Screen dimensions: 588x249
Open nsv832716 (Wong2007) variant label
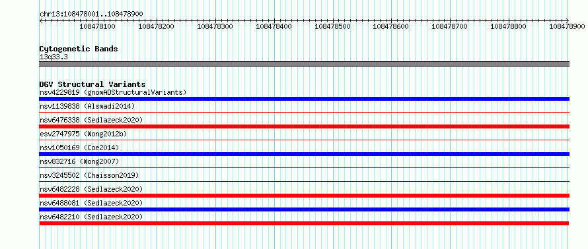pyautogui.click(x=79, y=161)
